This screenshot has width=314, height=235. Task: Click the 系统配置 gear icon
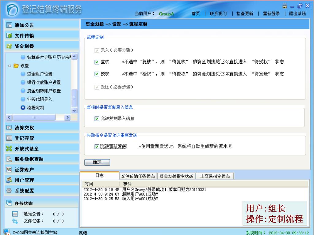click(x=9, y=191)
